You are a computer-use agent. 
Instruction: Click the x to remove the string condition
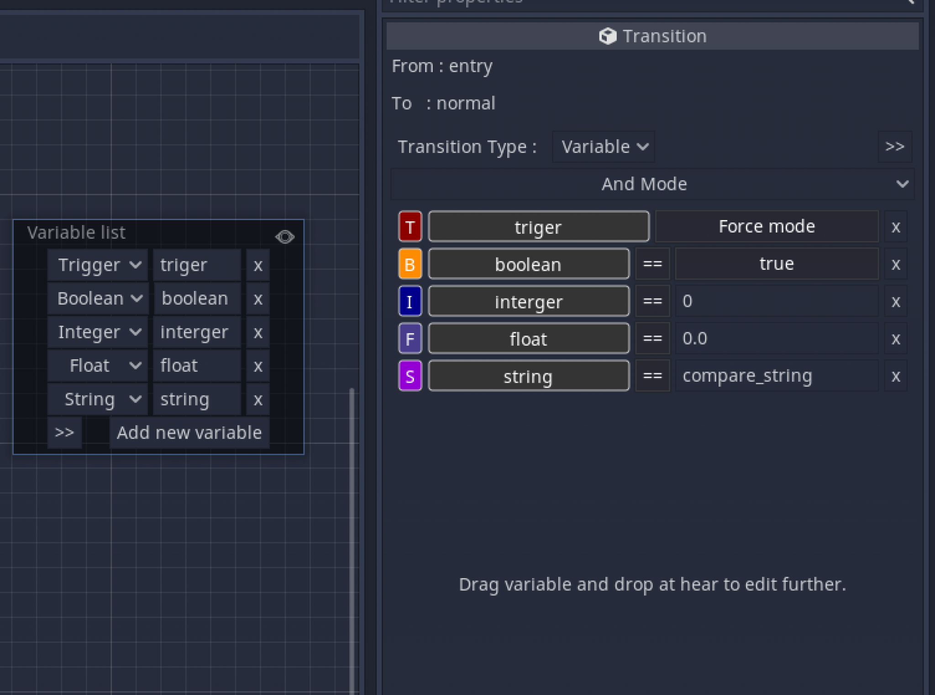(896, 376)
